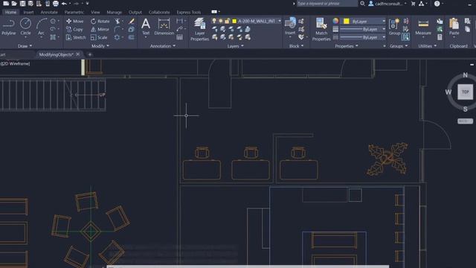Expand the Draw panel flyout
Image resolution: width=476 pixels, height=268 pixels.
25,46
